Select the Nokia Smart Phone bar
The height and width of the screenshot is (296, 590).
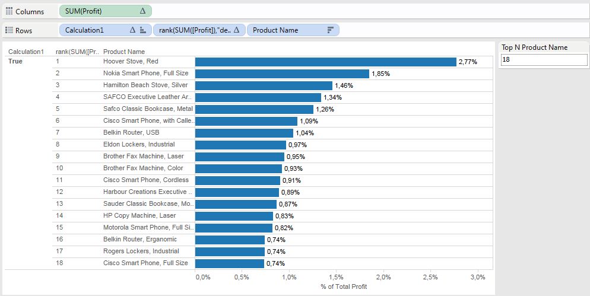click(282, 74)
